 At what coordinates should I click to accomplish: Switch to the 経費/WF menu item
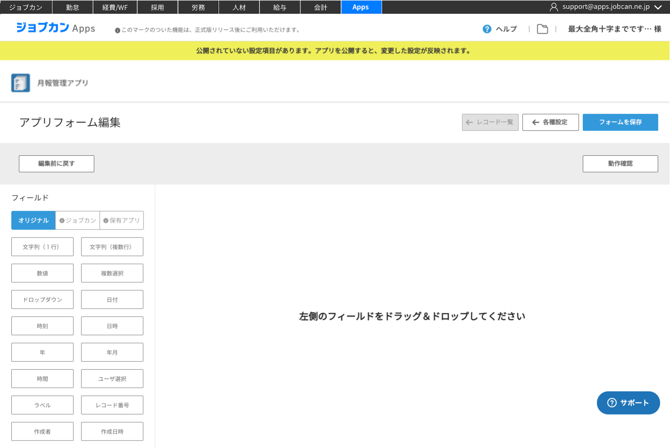tap(115, 7)
